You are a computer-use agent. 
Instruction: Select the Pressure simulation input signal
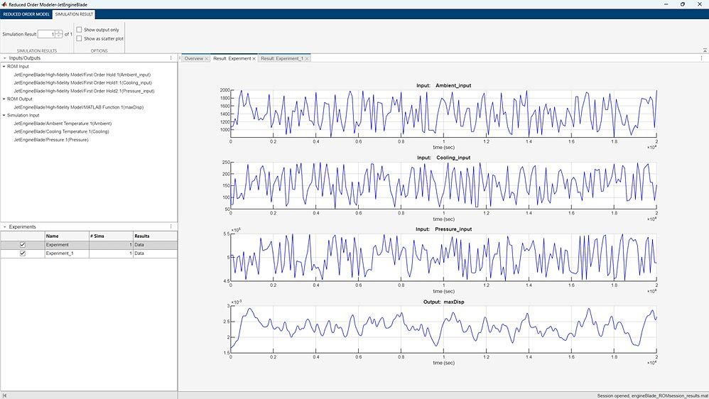pyautogui.click(x=51, y=140)
